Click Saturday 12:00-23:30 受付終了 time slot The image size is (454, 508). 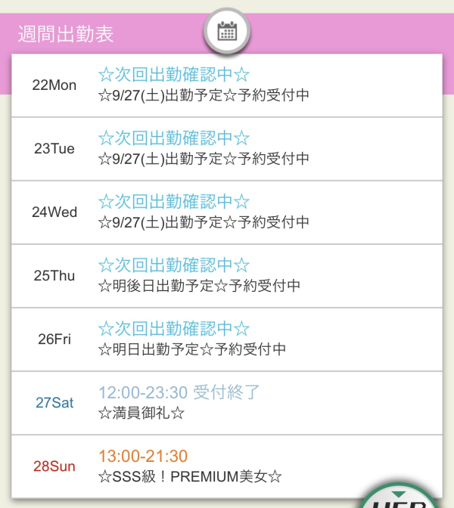point(179,392)
